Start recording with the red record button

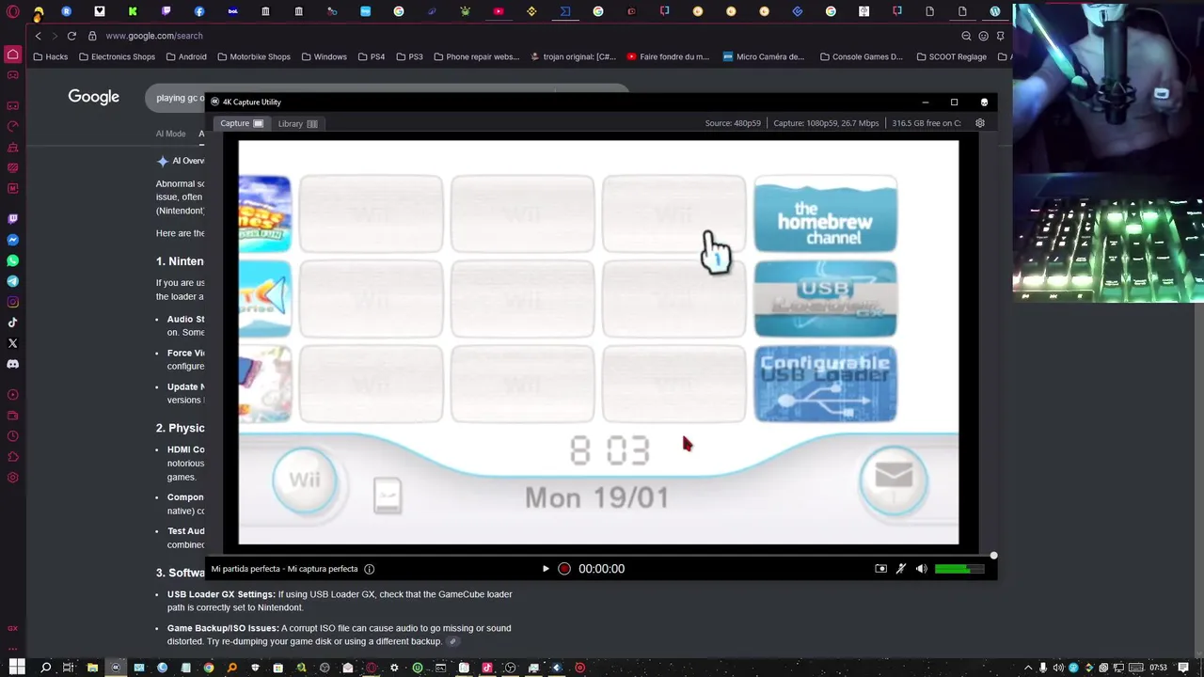[x=564, y=569]
